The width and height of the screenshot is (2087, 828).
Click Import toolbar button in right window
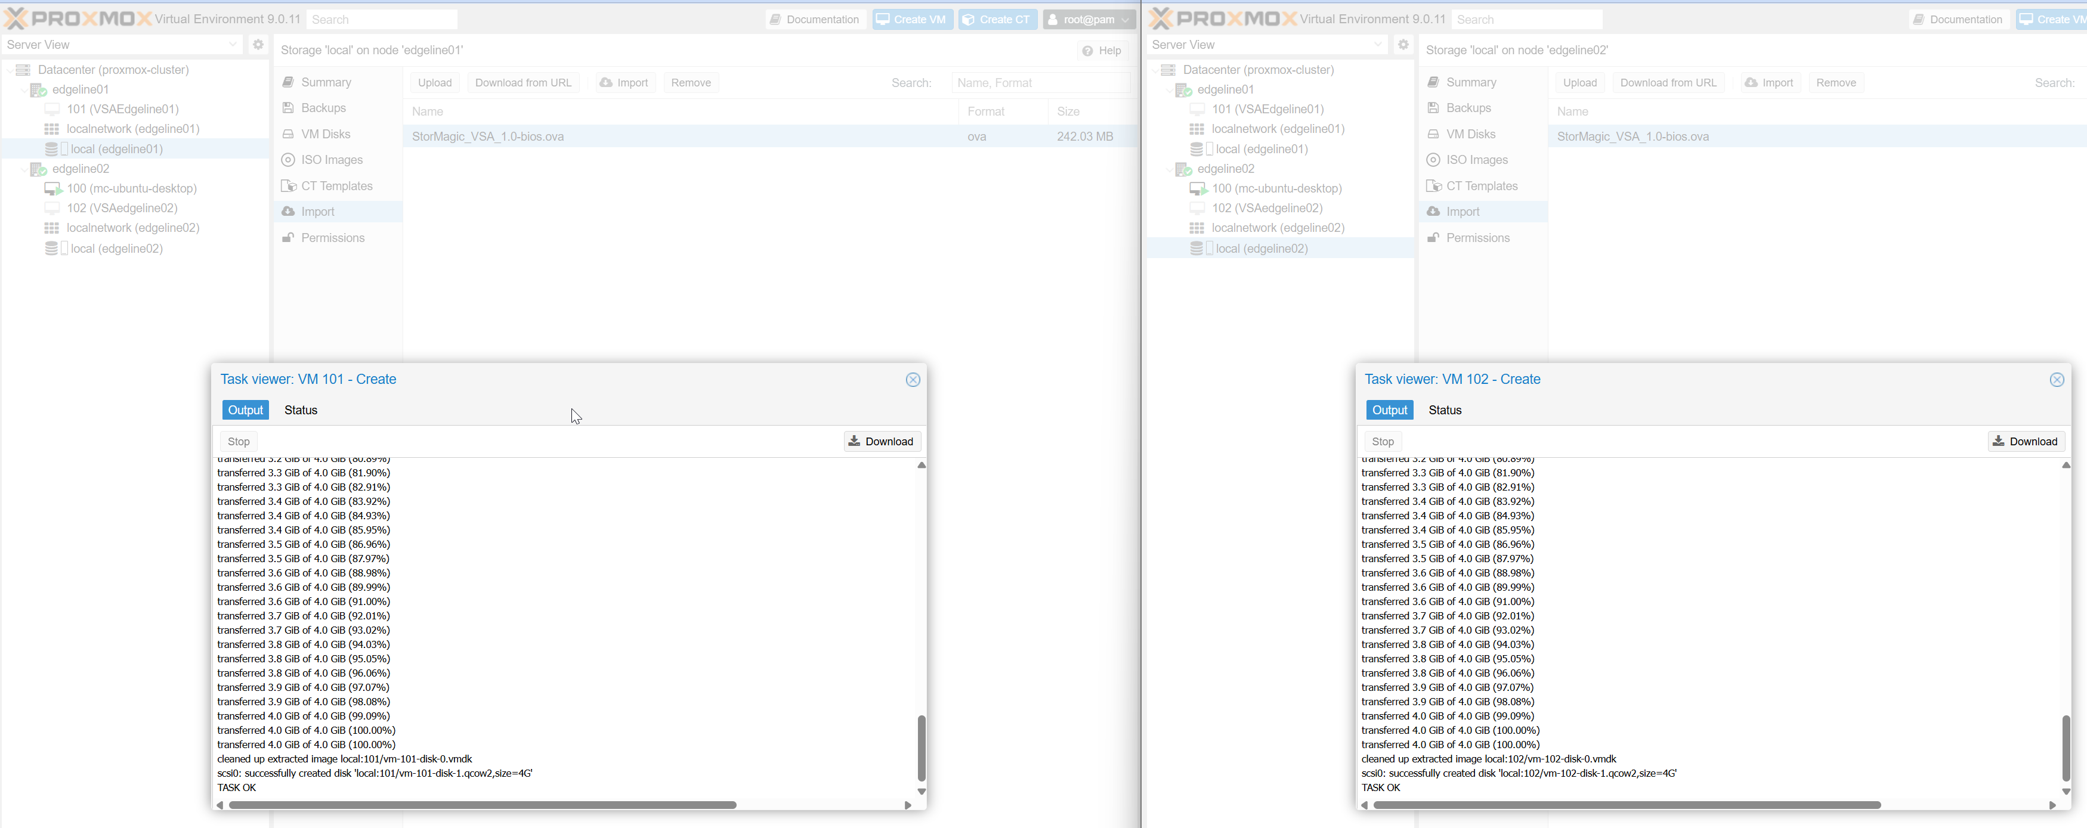[x=1770, y=82]
